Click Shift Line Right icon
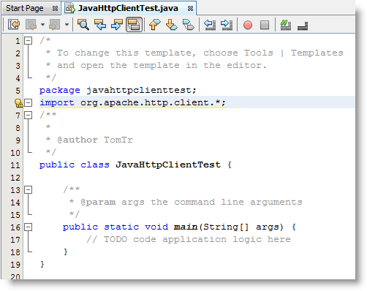 tap(227, 25)
